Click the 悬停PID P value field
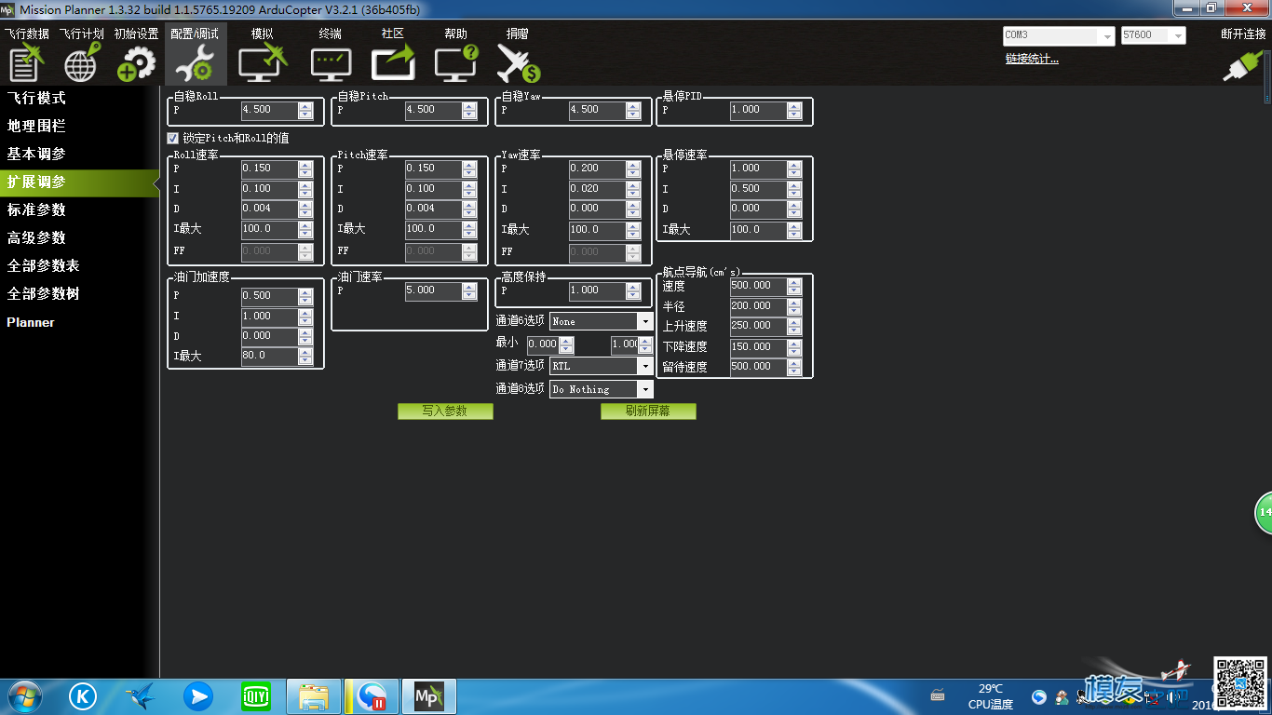1272x715 pixels. click(758, 110)
